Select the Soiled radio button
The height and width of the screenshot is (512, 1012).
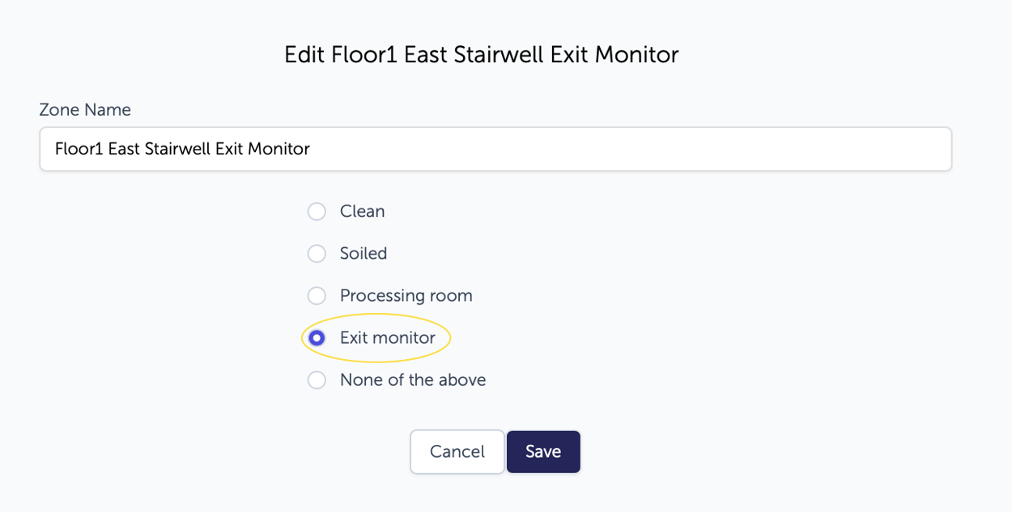(317, 253)
